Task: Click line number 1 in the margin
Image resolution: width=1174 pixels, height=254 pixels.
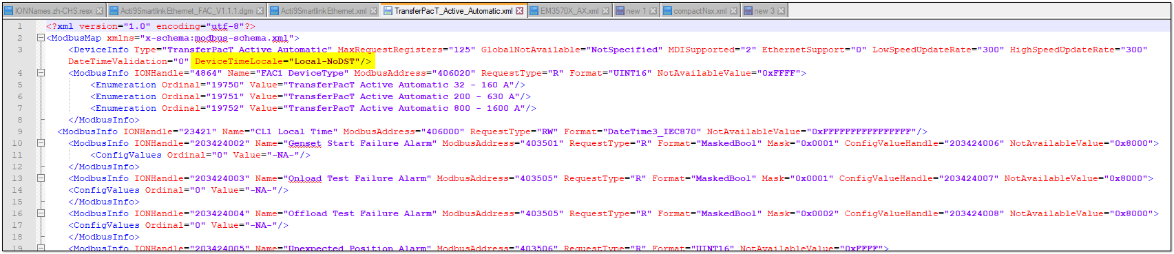Action: (x=19, y=26)
